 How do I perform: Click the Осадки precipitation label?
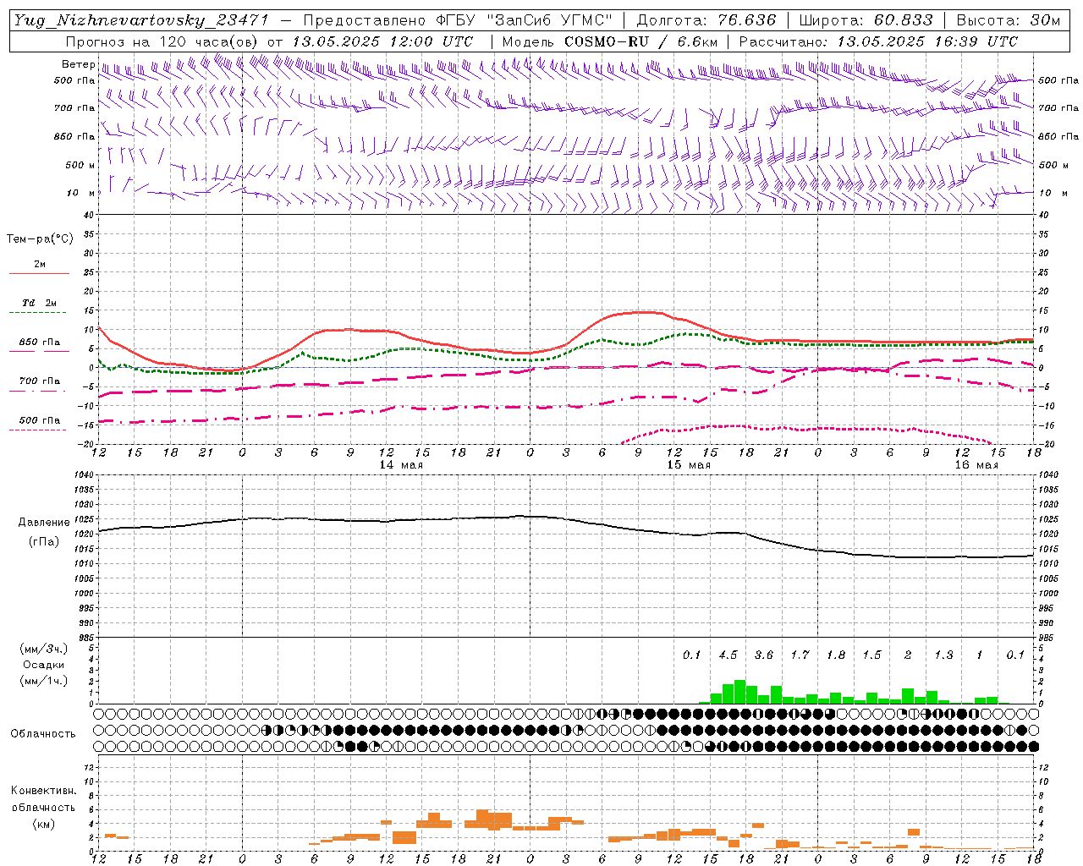[43, 665]
